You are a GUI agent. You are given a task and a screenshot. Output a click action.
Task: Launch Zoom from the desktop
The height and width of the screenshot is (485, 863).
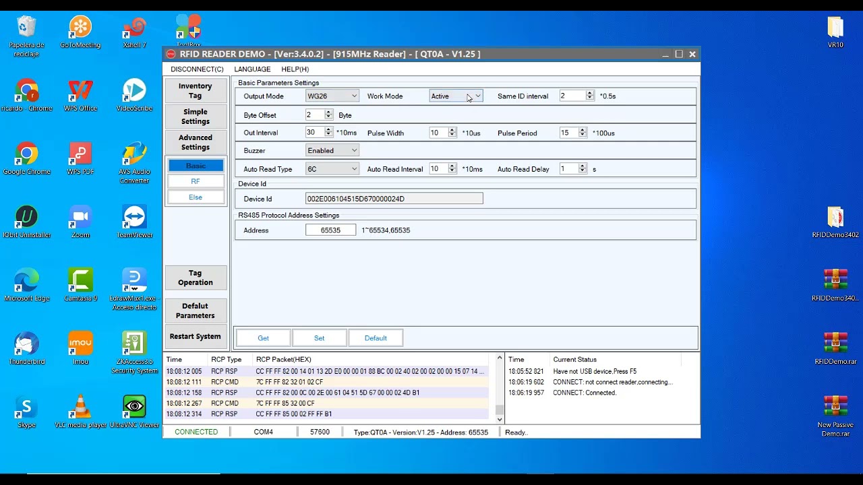80,222
